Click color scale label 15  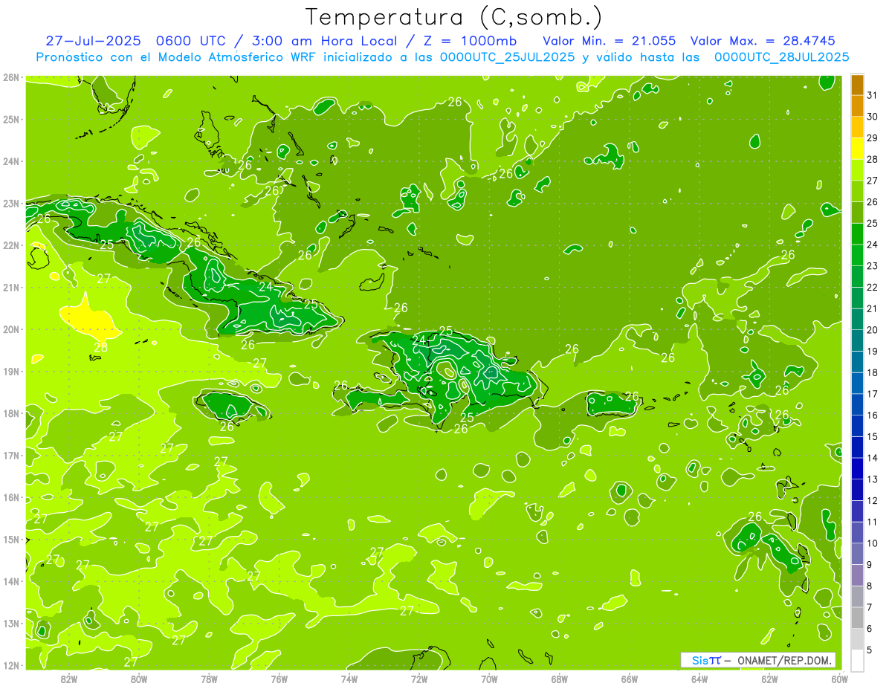pyautogui.click(x=873, y=436)
